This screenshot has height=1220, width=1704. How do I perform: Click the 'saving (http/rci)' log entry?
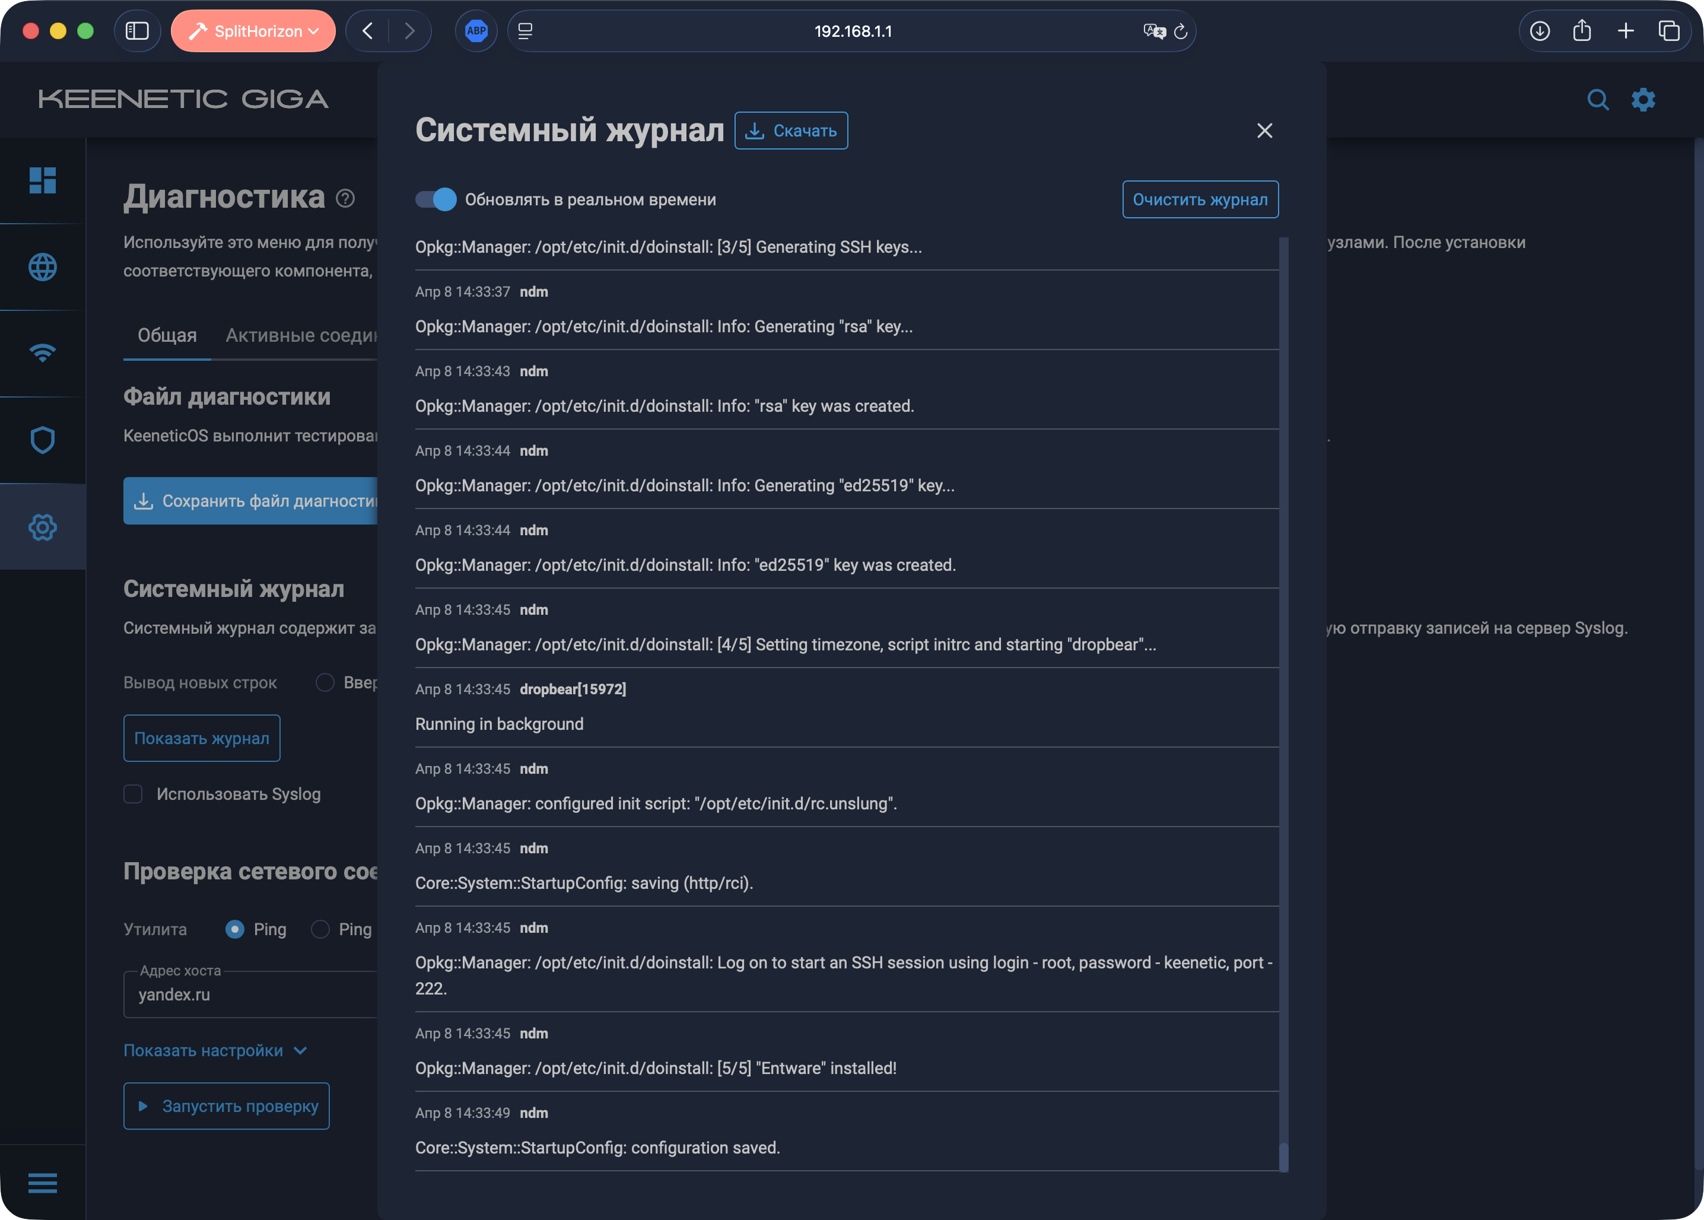tap(584, 884)
